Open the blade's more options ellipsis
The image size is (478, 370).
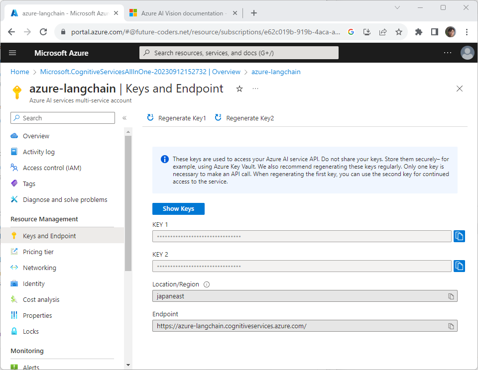[255, 89]
